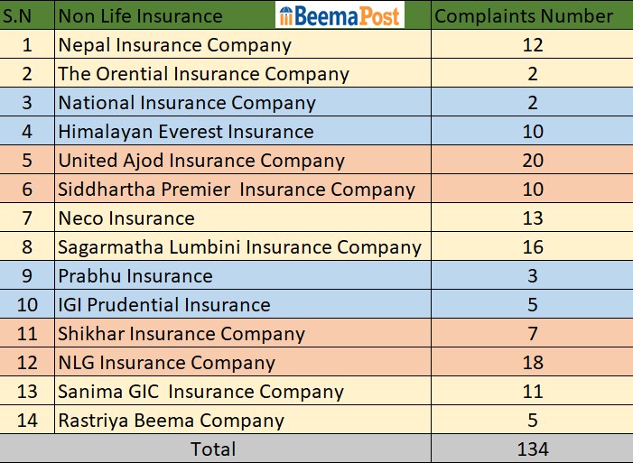The image size is (633, 463).
Task: Click Siddhartha Premier Insurance Company cell
Action: (237, 190)
